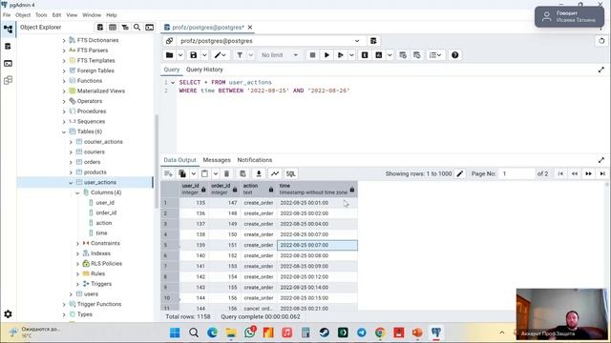Screen dimensions: 611x343
Task: Open the connection profz/postgres@postgres dropdown
Action: coord(356,41)
